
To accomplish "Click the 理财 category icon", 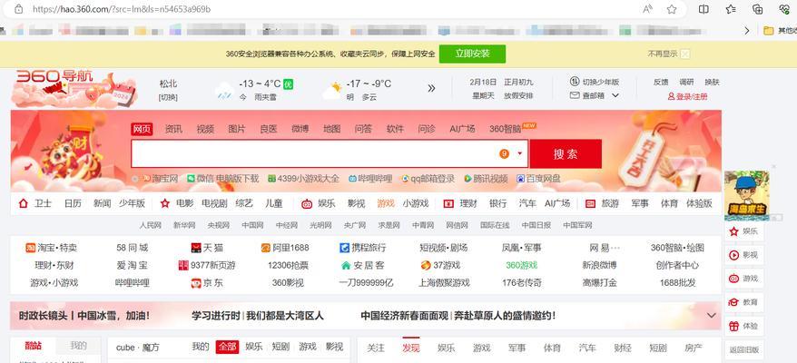I will tap(448, 203).
